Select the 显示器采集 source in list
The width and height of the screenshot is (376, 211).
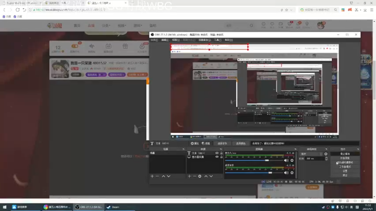197,157
